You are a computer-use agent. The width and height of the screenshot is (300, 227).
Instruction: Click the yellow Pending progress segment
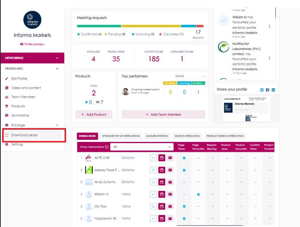(x=151, y=26)
